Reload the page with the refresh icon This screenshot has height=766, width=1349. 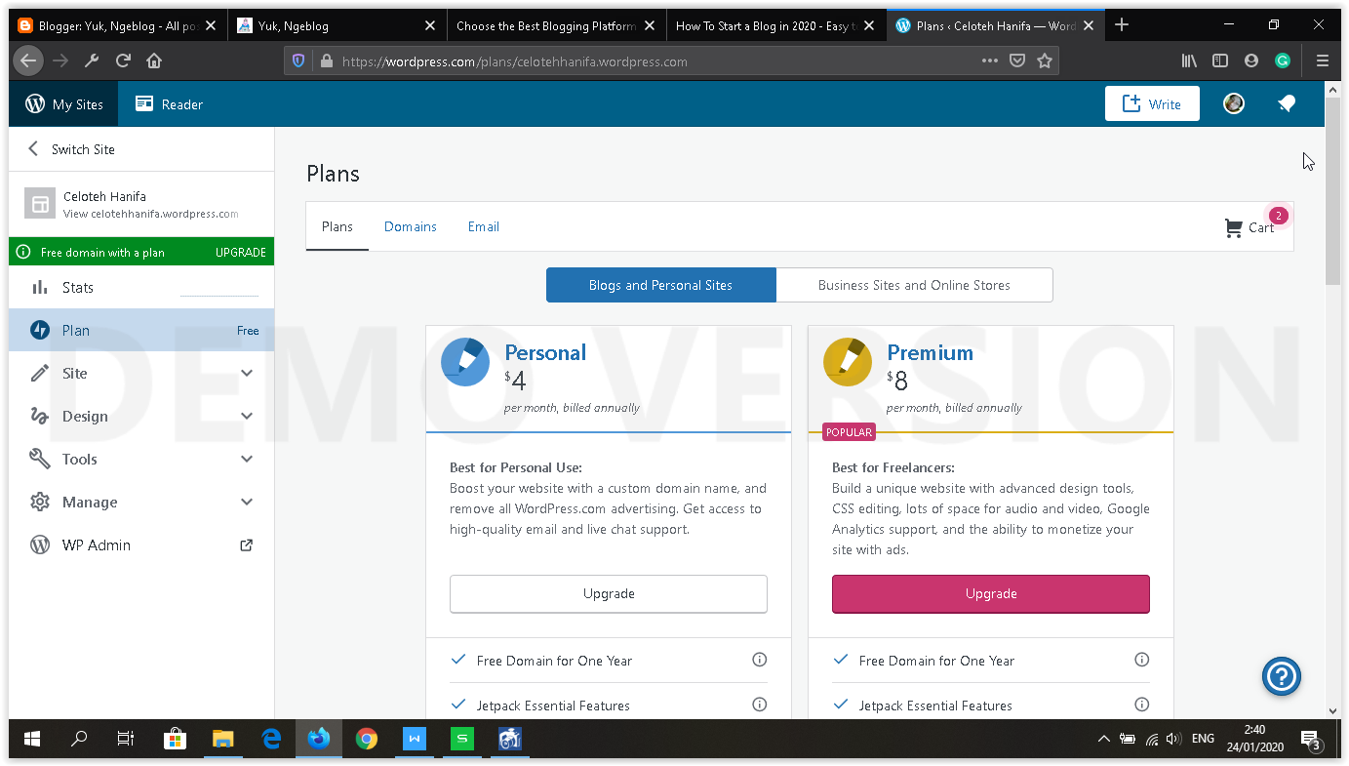pyautogui.click(x=123, y=60)
